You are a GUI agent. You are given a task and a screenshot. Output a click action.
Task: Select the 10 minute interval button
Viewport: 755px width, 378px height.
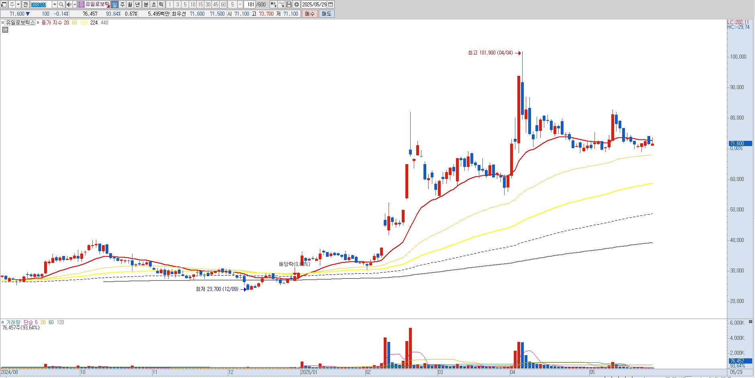point(193,4)
